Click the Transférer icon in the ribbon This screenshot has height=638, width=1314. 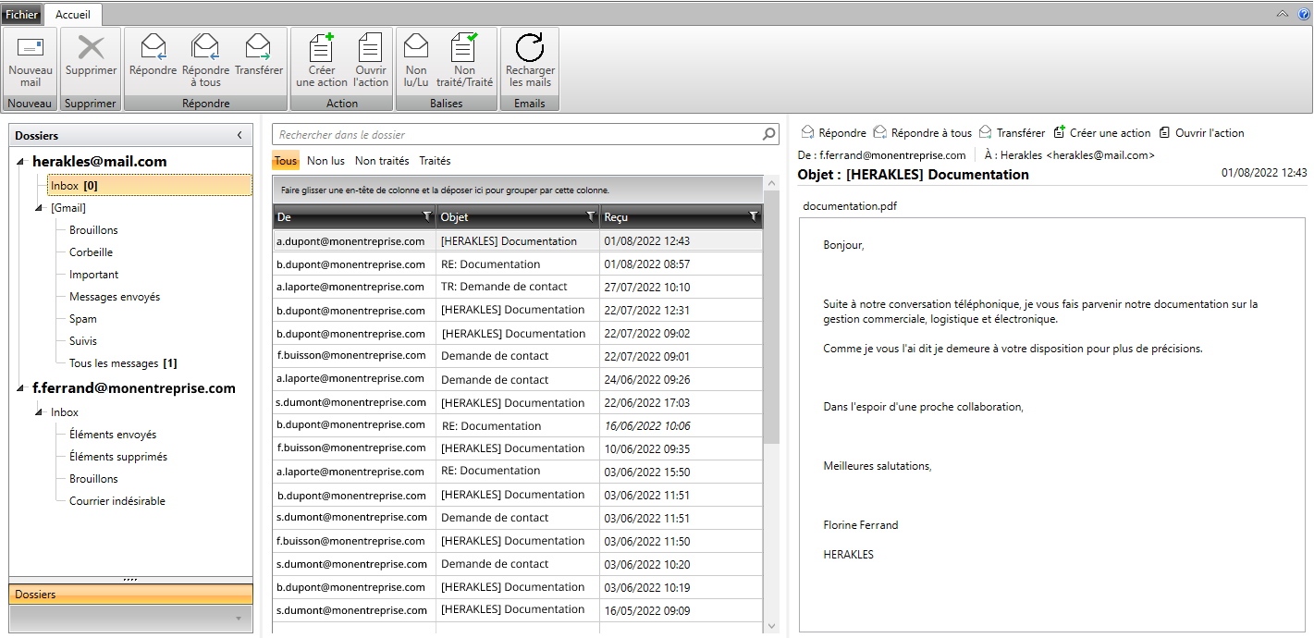pyautogui.click(x=258, y=47)
